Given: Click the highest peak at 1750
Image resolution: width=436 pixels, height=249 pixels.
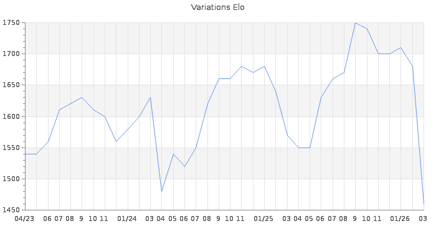Looking at the screenshot, I should [x=355, y=22].
